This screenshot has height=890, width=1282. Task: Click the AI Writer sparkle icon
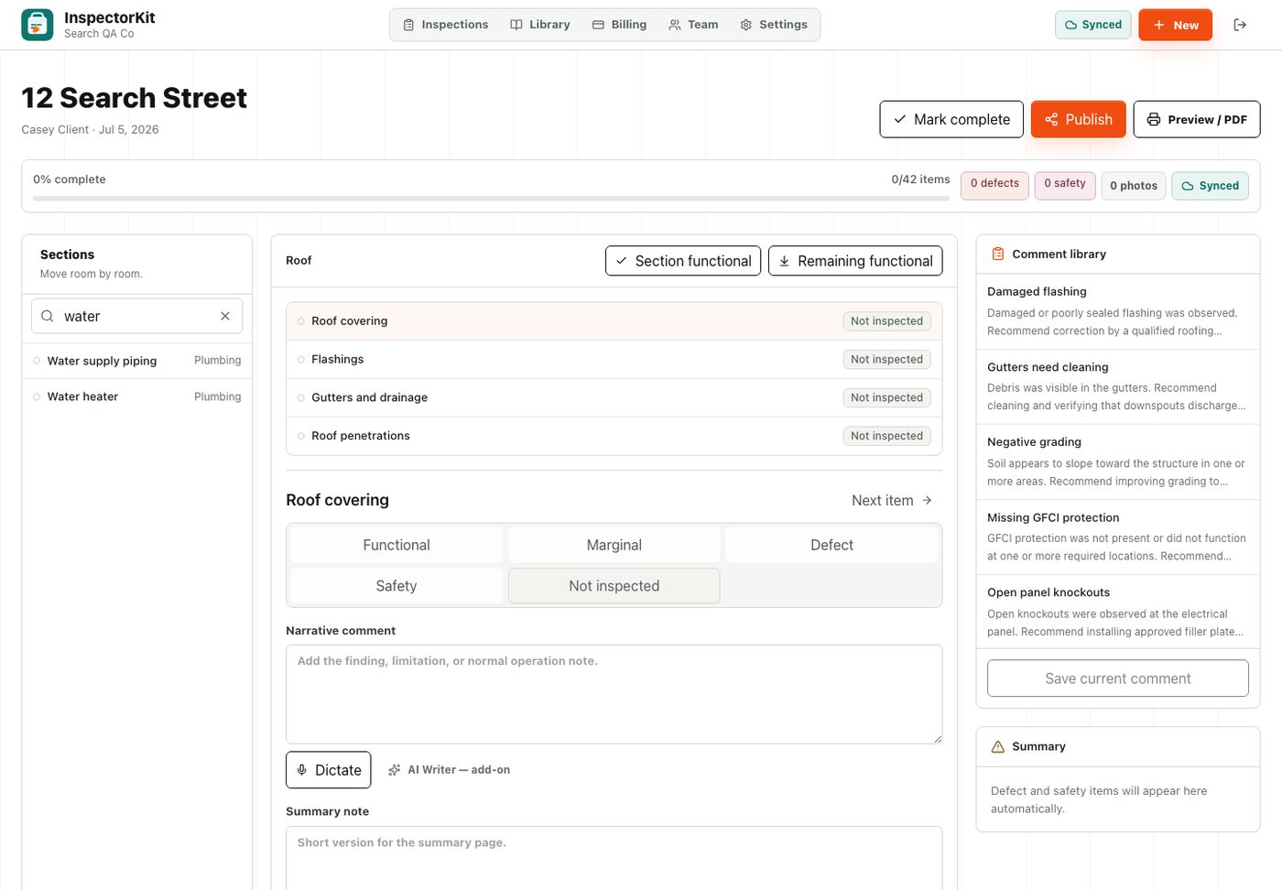pyautogui.click(x=395, y=770)
